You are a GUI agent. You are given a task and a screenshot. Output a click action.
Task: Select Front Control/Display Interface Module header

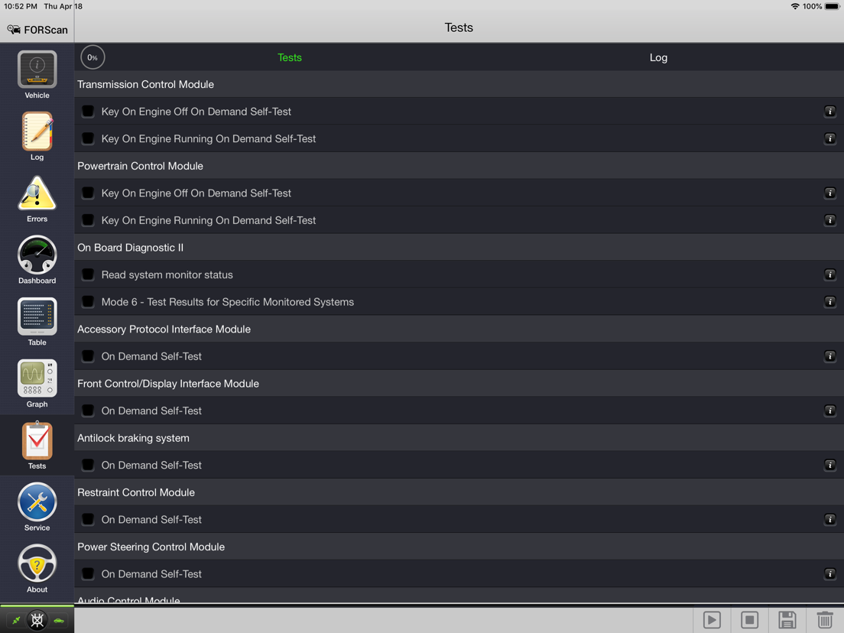tap(459, 383)
